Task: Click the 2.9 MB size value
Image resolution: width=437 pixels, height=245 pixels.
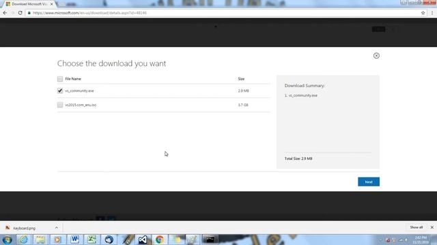Action: tap(243, 91)
